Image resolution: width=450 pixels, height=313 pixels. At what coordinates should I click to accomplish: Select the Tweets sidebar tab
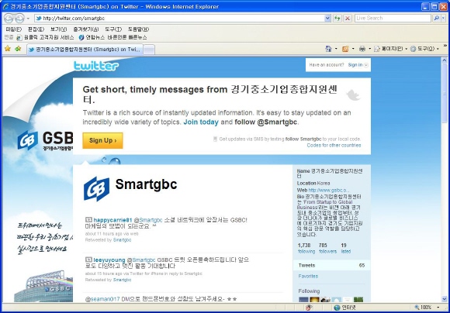pyautogui.click(x=332, y=266)
